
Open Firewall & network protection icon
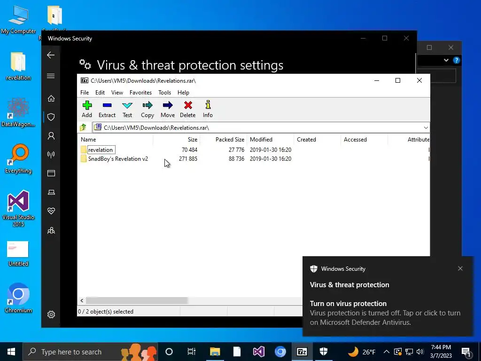51,154
